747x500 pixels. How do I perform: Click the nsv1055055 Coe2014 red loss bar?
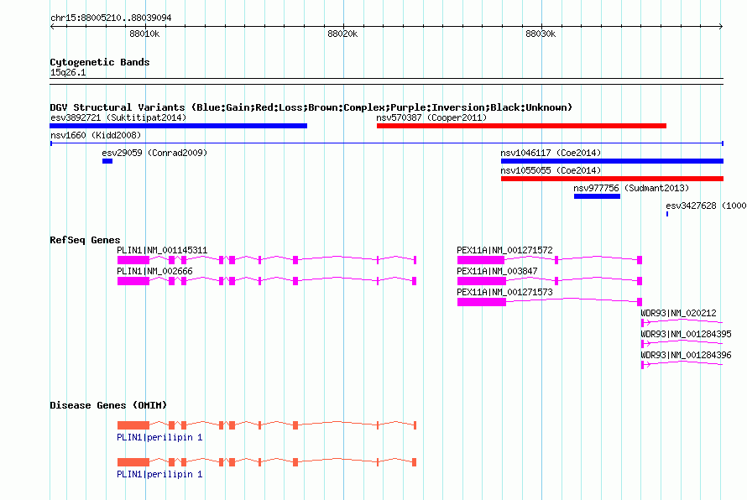click(612, 179)
